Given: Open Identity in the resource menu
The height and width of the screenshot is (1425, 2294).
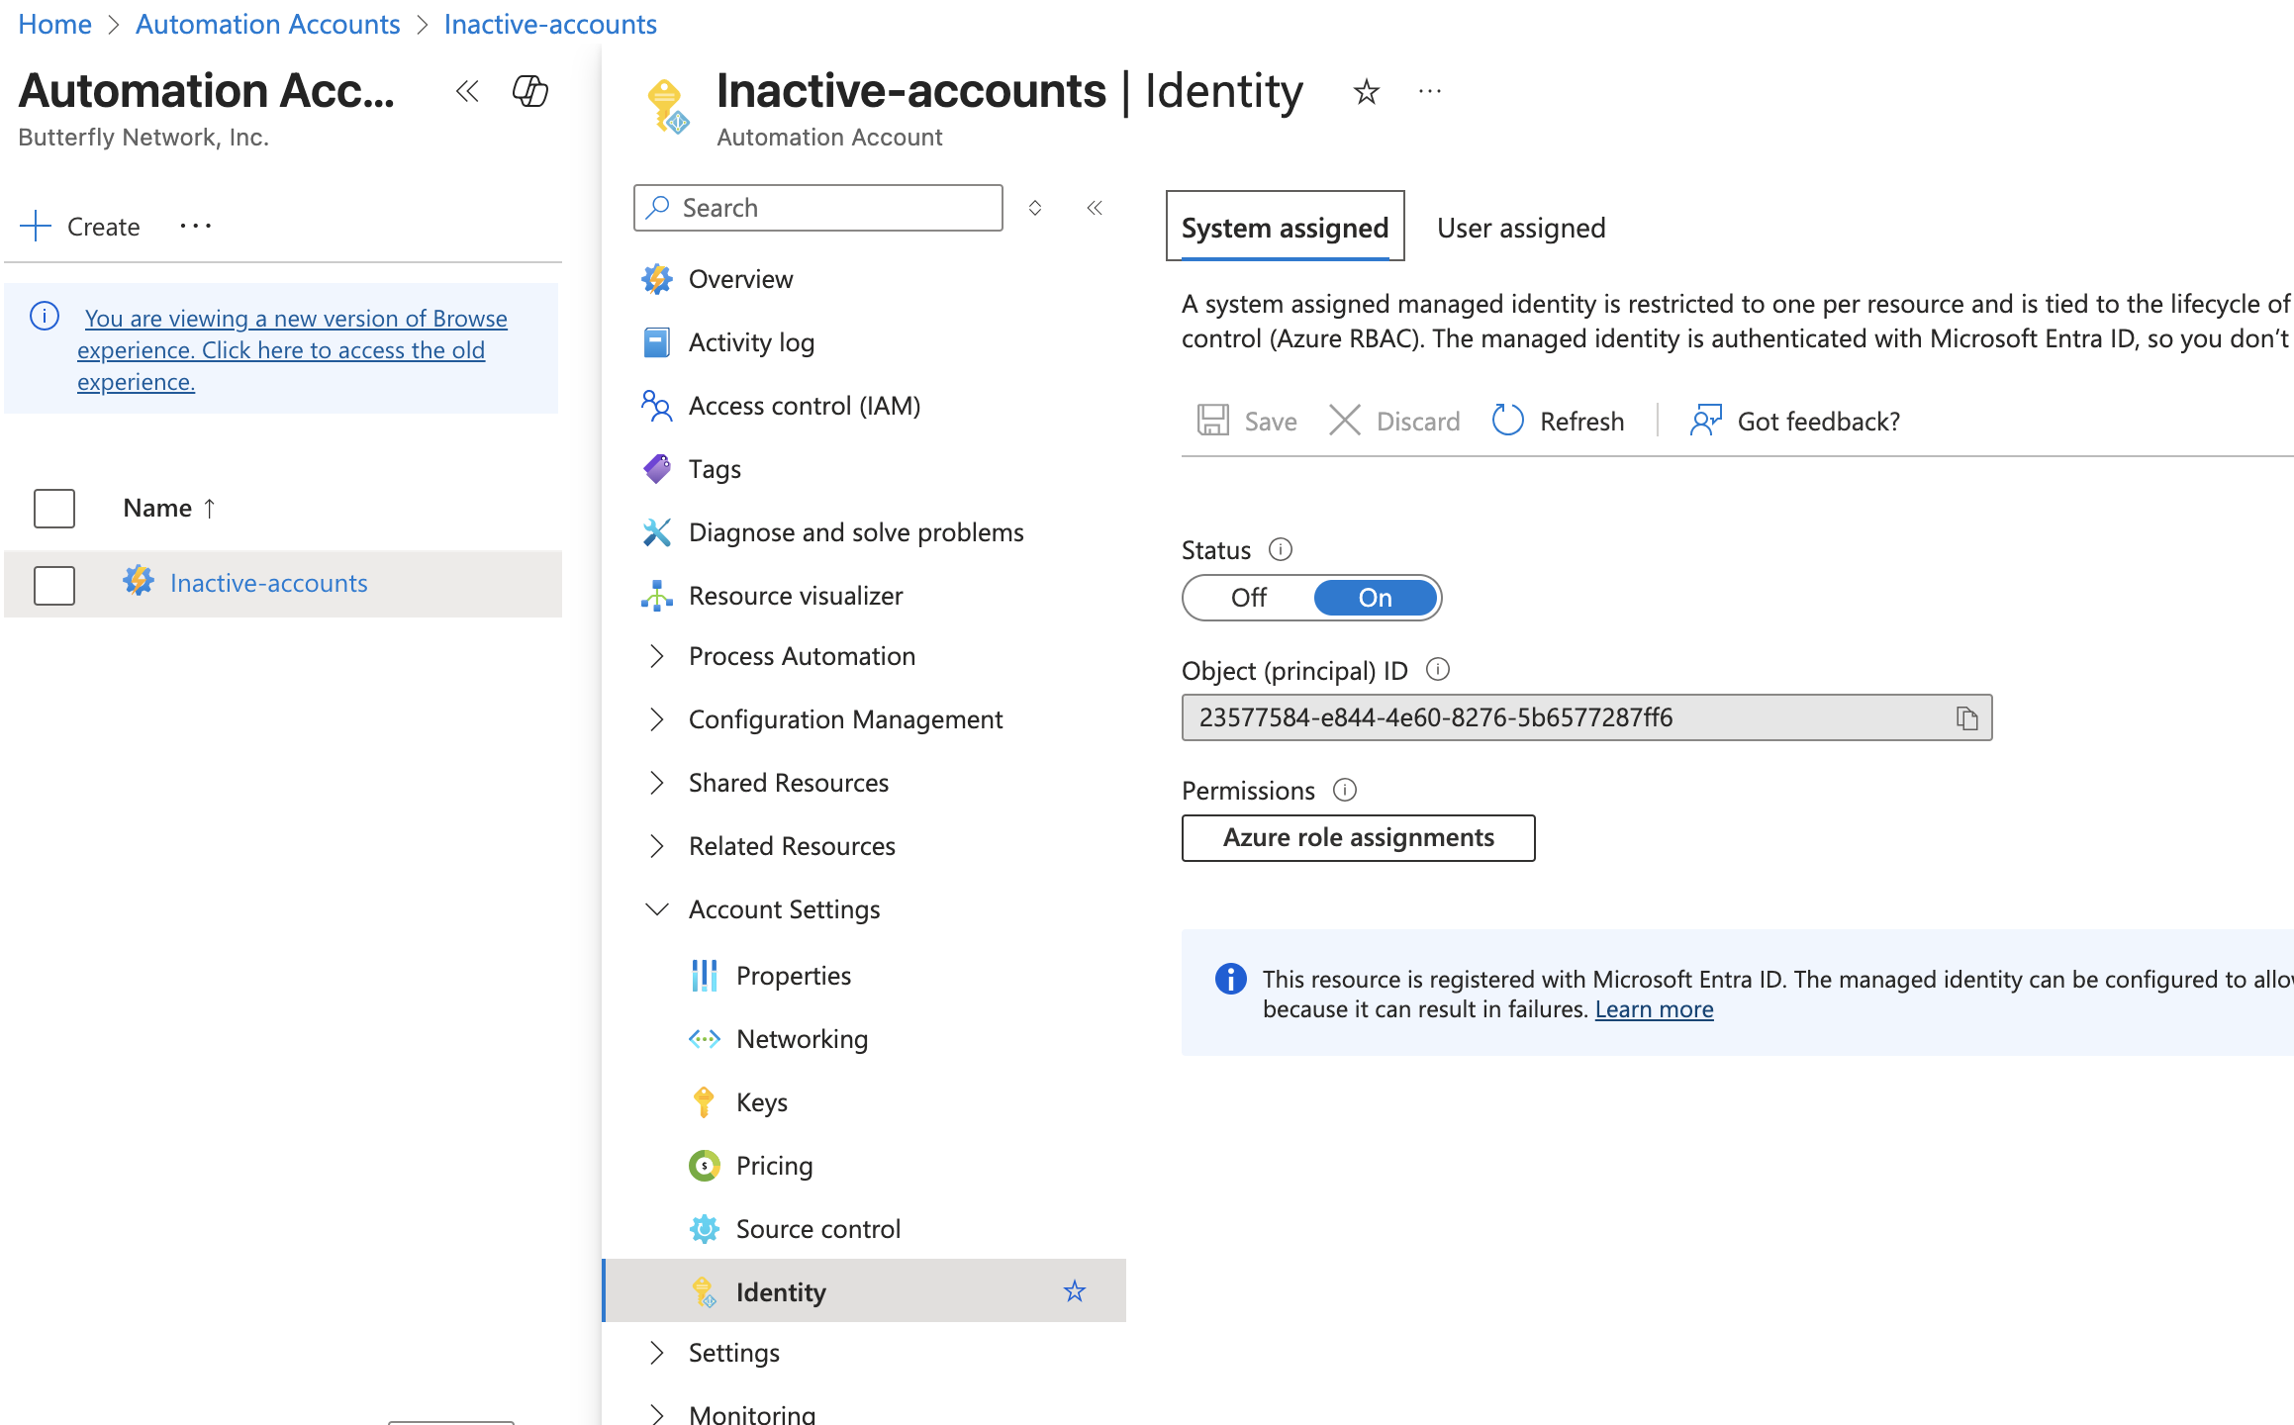Looking at the screenshot, I should [x=864, y=1291].
